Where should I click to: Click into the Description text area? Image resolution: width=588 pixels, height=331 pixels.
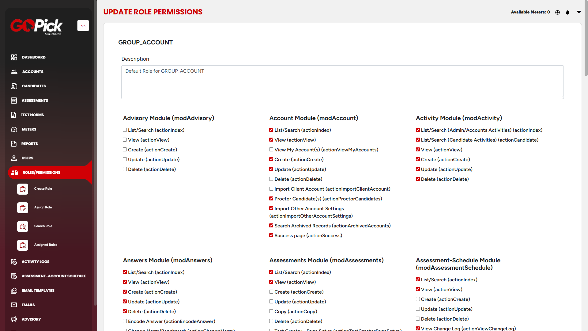pyautogui.click(x=342, y=82)
